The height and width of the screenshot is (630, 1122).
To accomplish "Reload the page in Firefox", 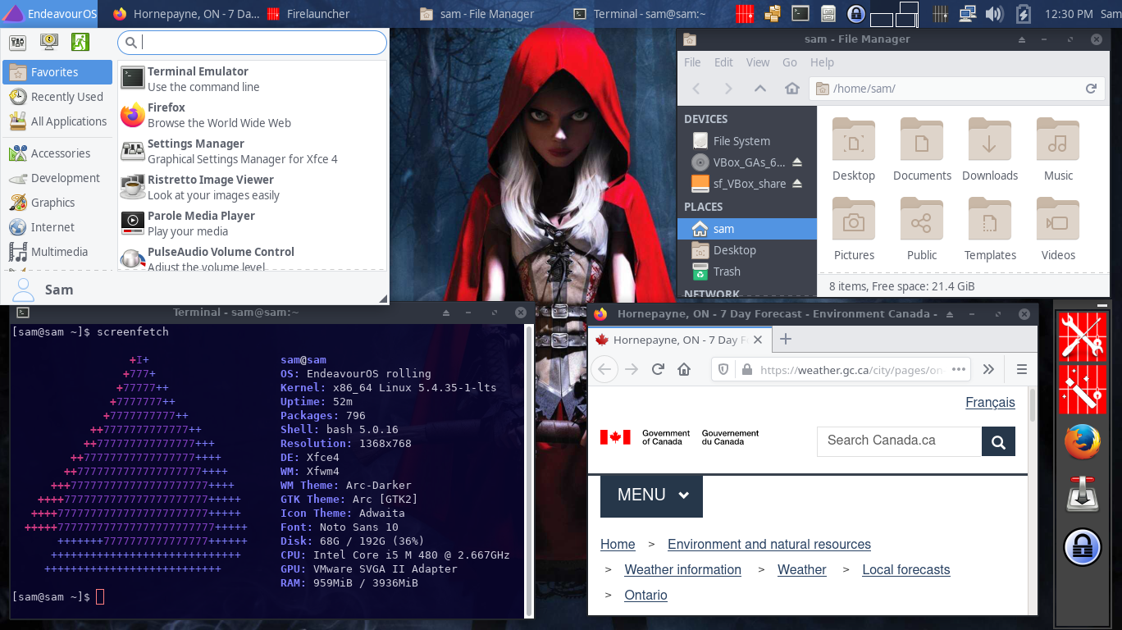I will pos(658,369).
